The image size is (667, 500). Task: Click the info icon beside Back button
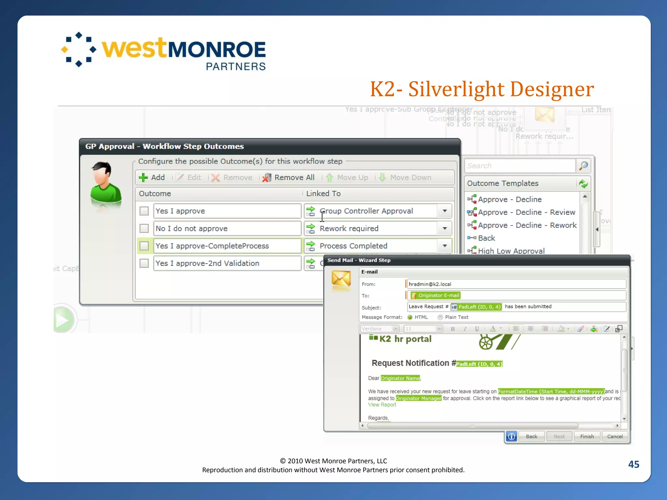[512, 436]
